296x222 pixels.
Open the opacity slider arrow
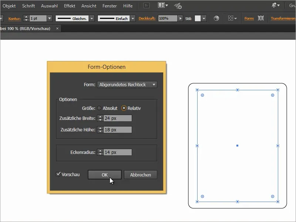tap(180, 18)
